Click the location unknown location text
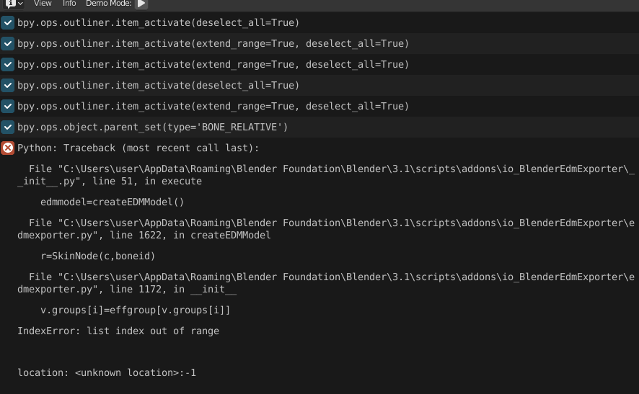This screenshot has width=639, height=394. tap(107, 373)
